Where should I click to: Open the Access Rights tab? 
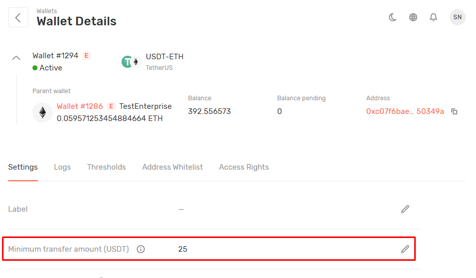click(x=244, y=167)
